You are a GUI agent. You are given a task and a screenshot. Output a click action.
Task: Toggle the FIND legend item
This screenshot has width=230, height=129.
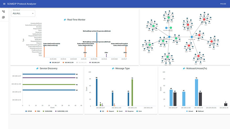click(x=37, y=111)
